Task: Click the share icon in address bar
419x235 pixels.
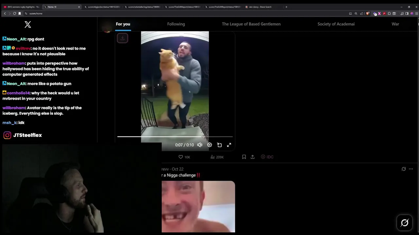Action: (x=361, y=13)
